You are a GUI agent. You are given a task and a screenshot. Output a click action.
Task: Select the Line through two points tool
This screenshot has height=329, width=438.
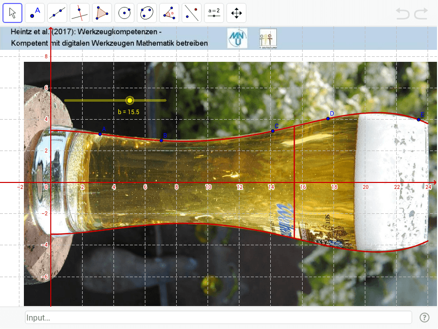coord(57,13)
